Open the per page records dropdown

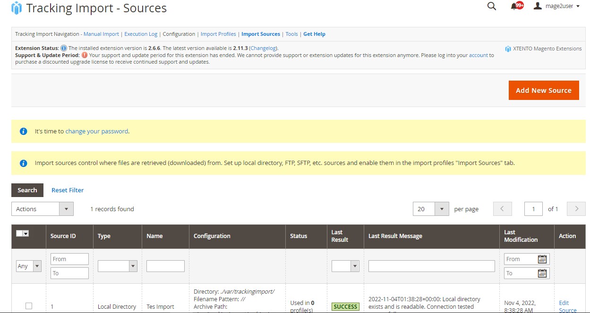(x=431, y=208)
